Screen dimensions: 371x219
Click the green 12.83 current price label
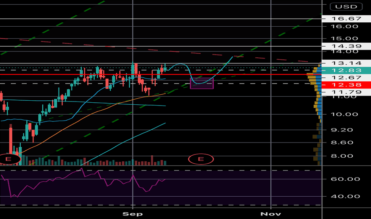pyautogui.click(x=346, y=70)
